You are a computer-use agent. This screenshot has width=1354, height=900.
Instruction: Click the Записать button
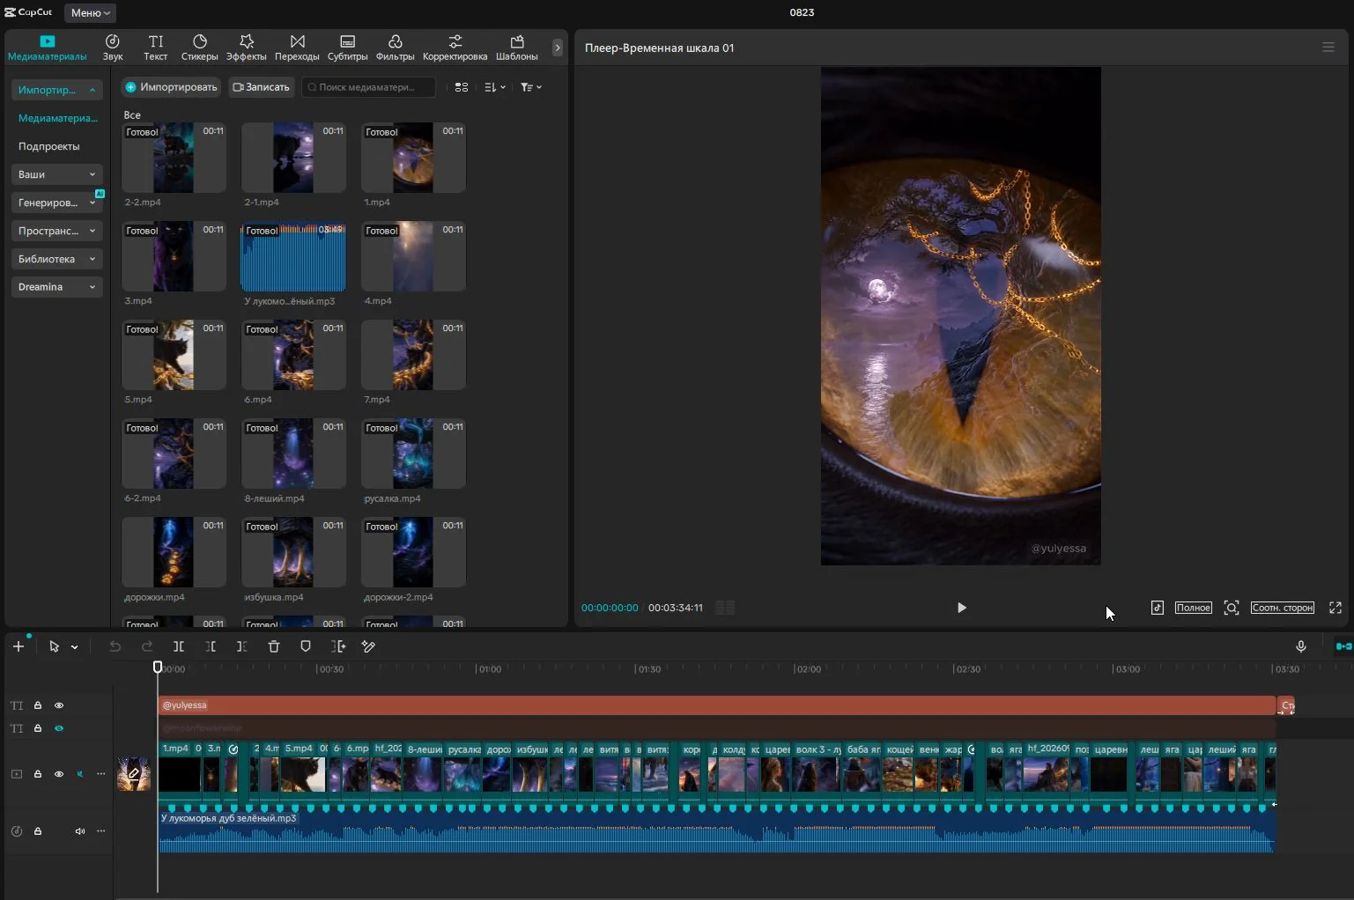pyautogui.click(x=261, y=87)
